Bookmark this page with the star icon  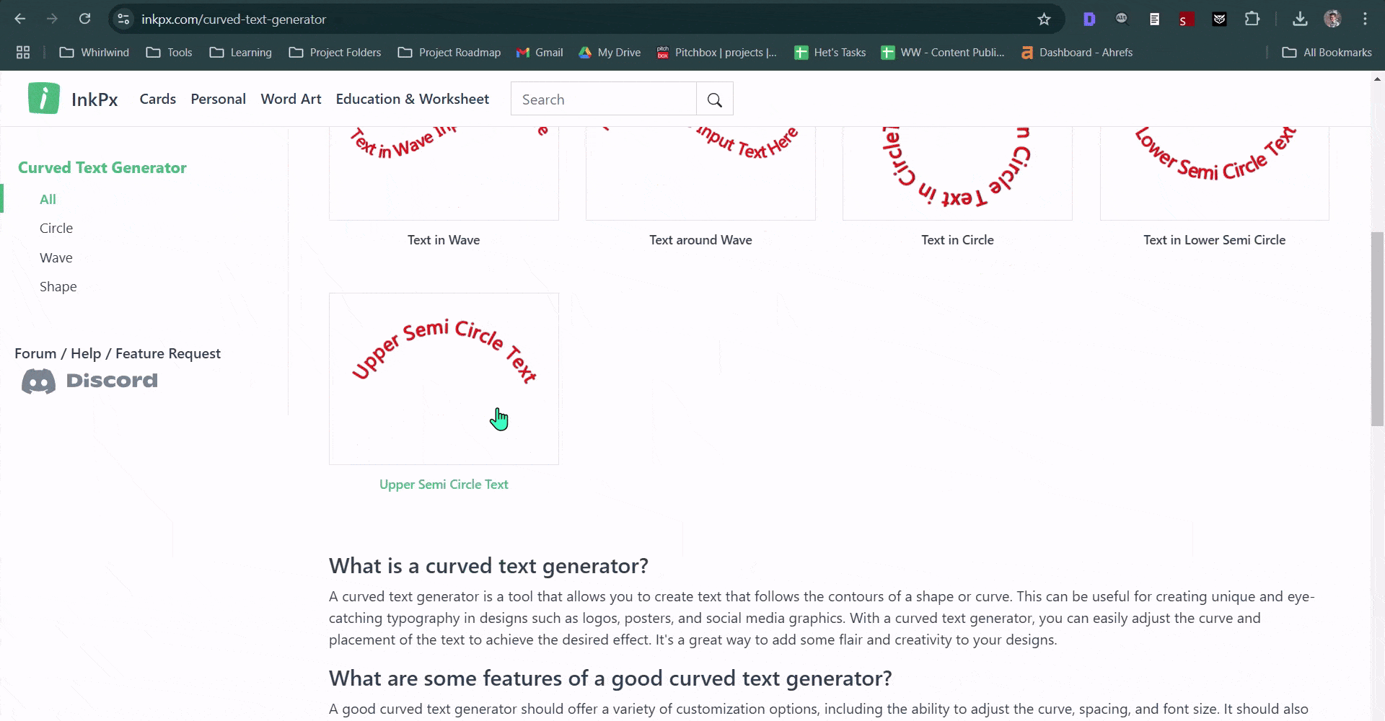coord(1044,19)
